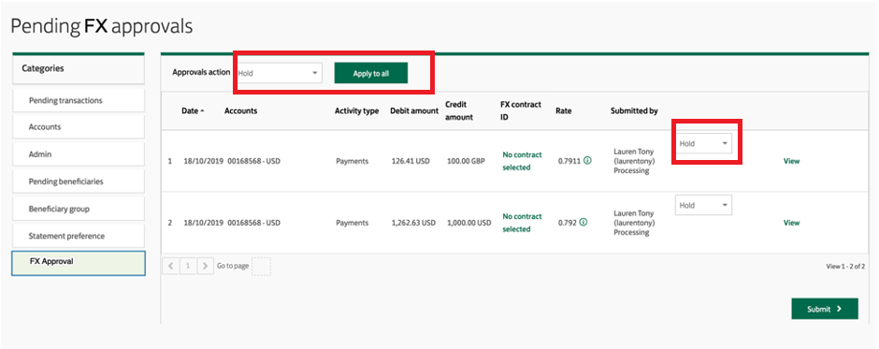Click View link for 126.41 USD payment
The height and width of the screenshot is (349, 879).
click(791, 161)
